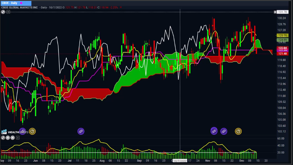Screen dimensions: 293x165
Task: Open purple ratings marker near Nov 08
Action: point(214,131)
